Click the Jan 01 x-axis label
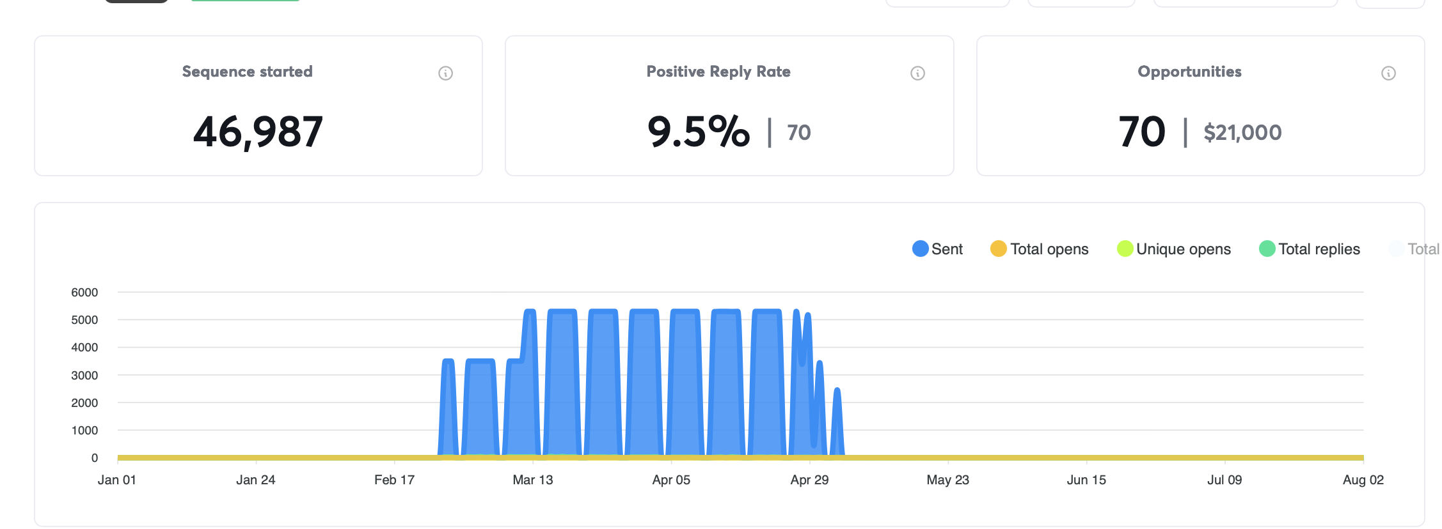 (117, 480)
